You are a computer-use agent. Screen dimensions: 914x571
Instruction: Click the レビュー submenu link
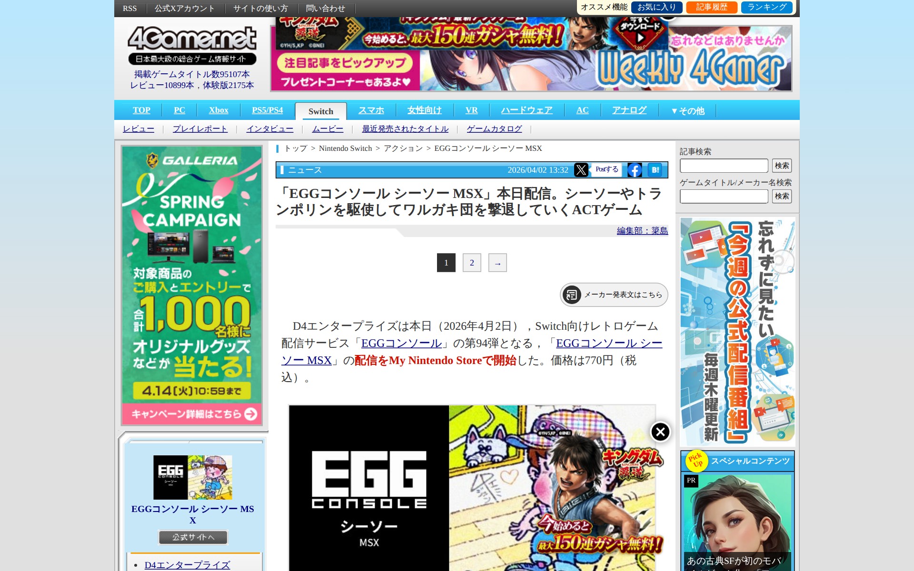click(x=139, y=129)
